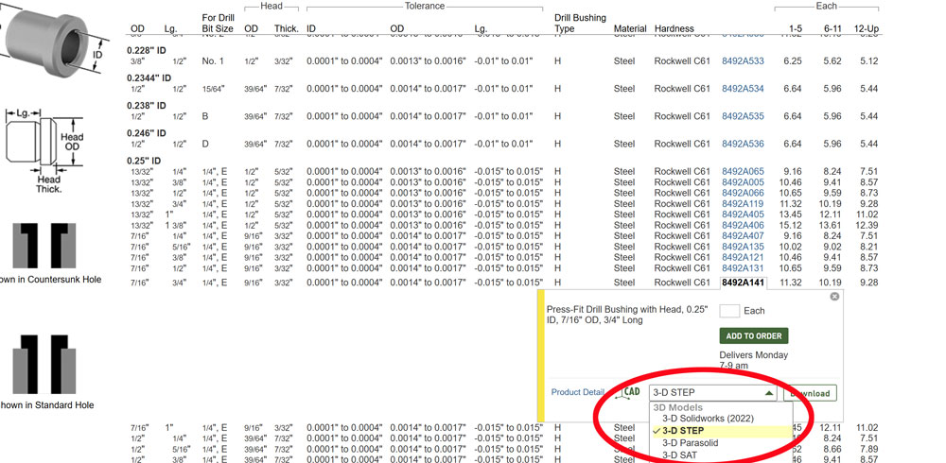Open part number 8492A065
946x463 pixels.
[743, 171]
